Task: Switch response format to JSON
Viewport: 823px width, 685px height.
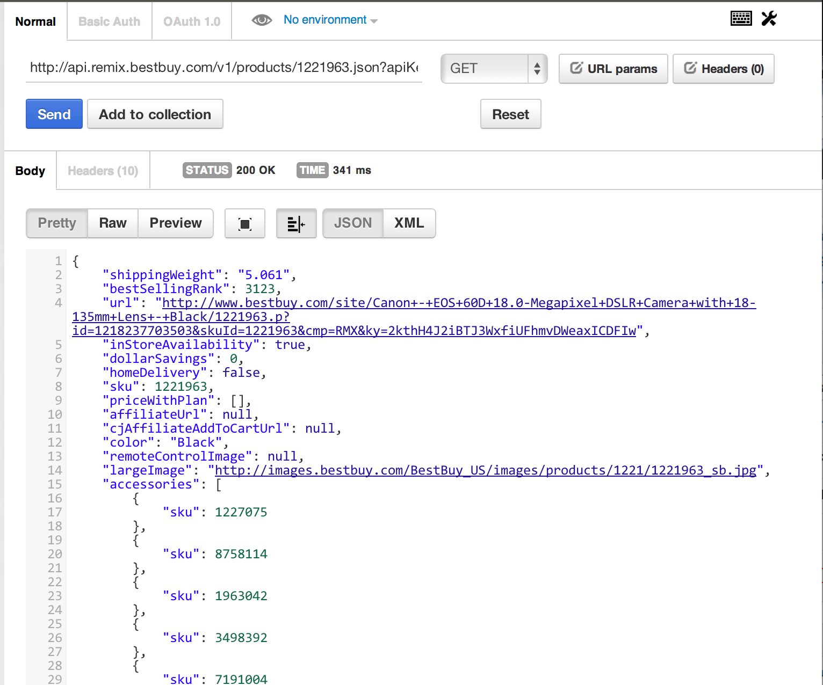Action: [x=353, y=223]
